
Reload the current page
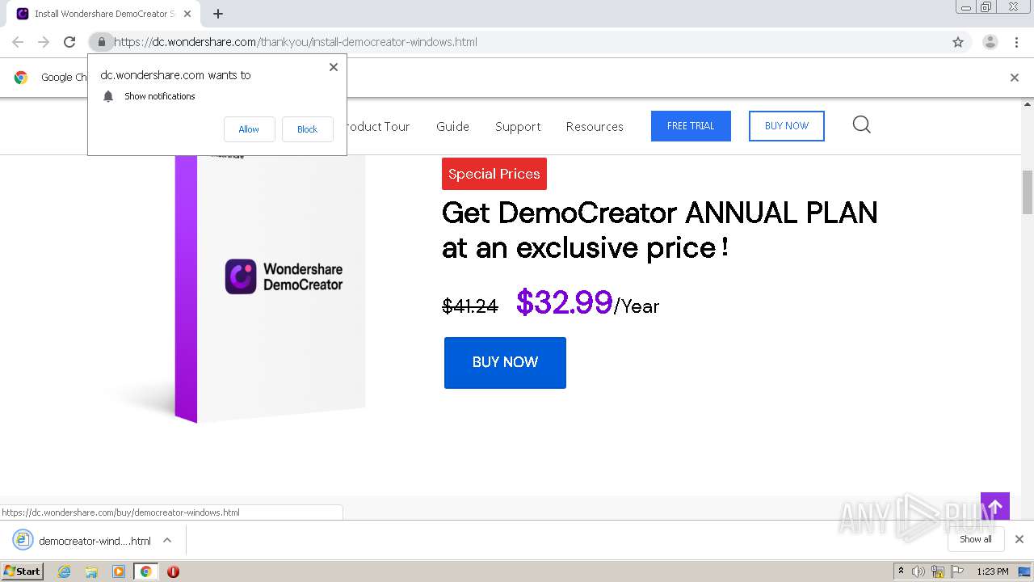[69, 42]
